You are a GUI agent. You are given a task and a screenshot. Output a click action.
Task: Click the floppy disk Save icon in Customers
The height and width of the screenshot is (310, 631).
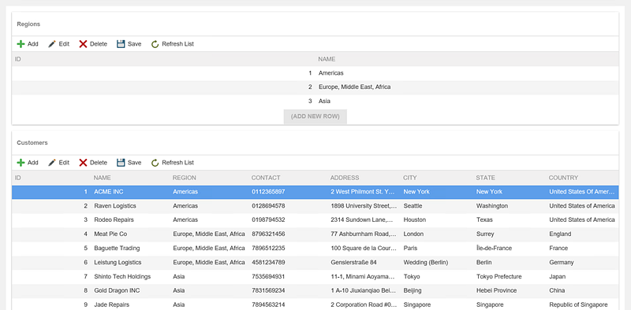pos(121,163)
